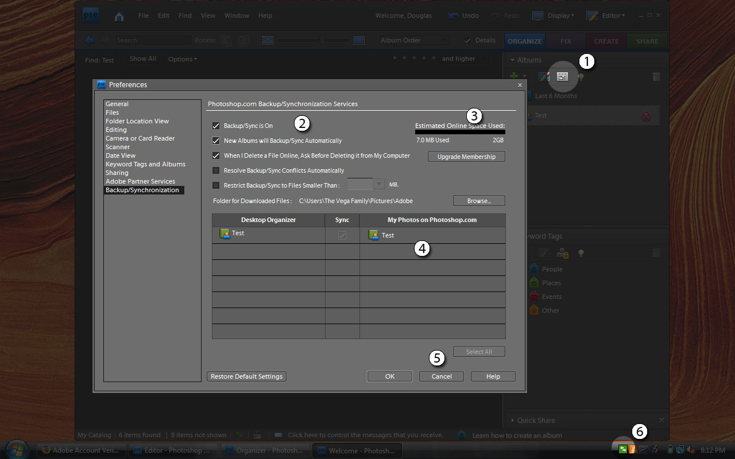Toggle Ask Before Deleting it from My Computer

click(216, 155)
